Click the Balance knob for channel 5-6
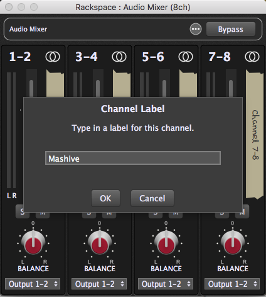Viewport: 266px width, 297px height. click(x=166, y=243)
